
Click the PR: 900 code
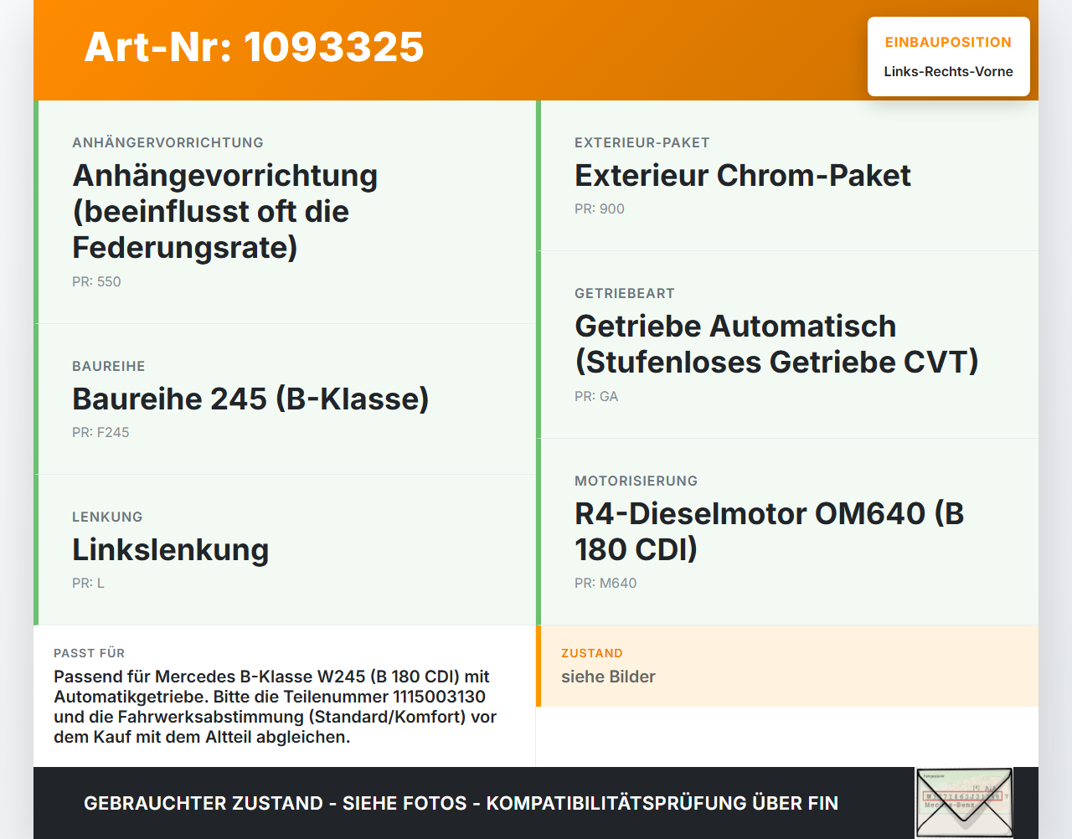point(600,209)
